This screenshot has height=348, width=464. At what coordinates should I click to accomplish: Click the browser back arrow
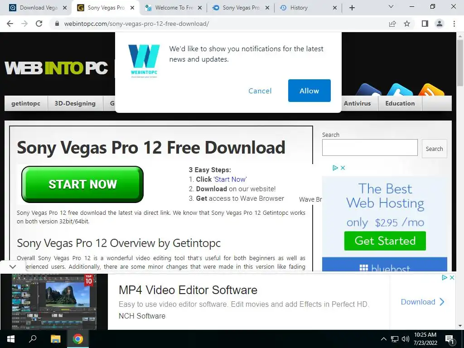(x=10, y=24)
